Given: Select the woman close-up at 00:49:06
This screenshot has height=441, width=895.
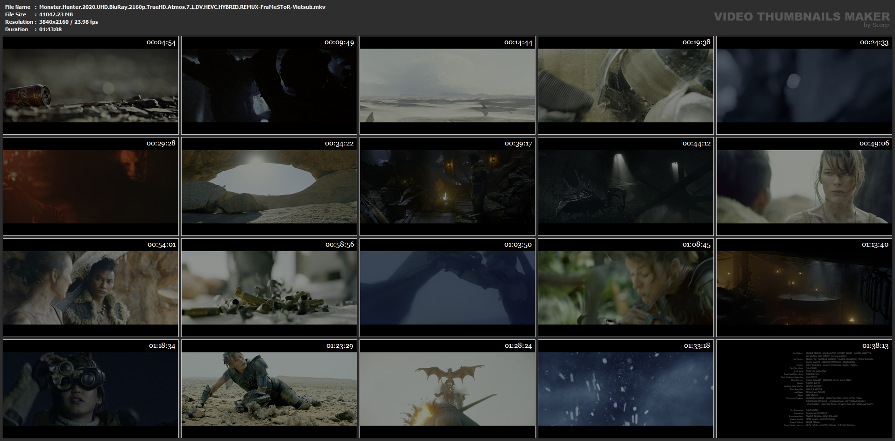Looking at the screenshot, I should coord(804,186).
